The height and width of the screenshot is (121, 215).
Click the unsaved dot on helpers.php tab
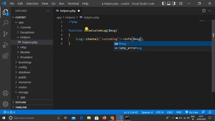click(x=79, y=11)
